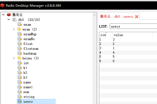Image resolution: width=157 pixels, height=104 pixels.
Task: Click the db0 database icon
Action: pos(14,20)
